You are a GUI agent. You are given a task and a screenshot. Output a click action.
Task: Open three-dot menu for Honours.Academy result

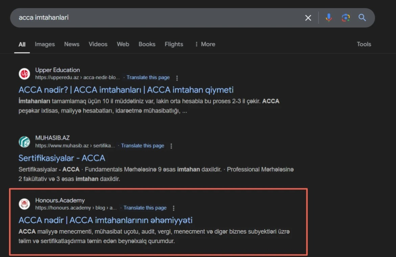click(x=174, y=208)
